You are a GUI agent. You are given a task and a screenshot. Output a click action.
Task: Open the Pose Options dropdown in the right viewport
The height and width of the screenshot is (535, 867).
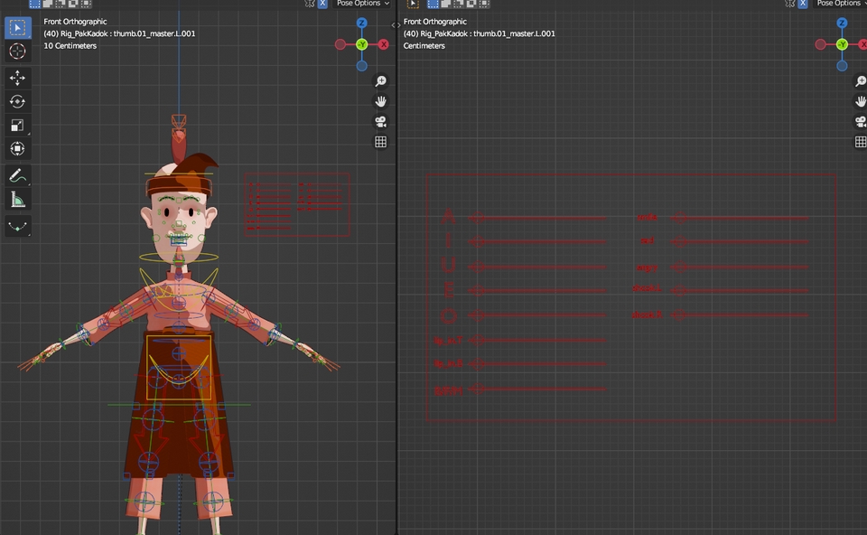click(838, 4)
